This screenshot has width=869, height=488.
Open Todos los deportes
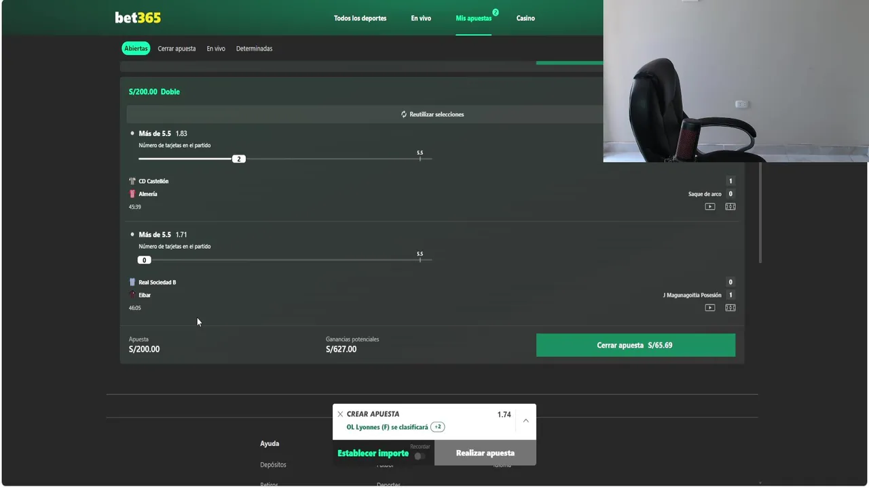360,18
